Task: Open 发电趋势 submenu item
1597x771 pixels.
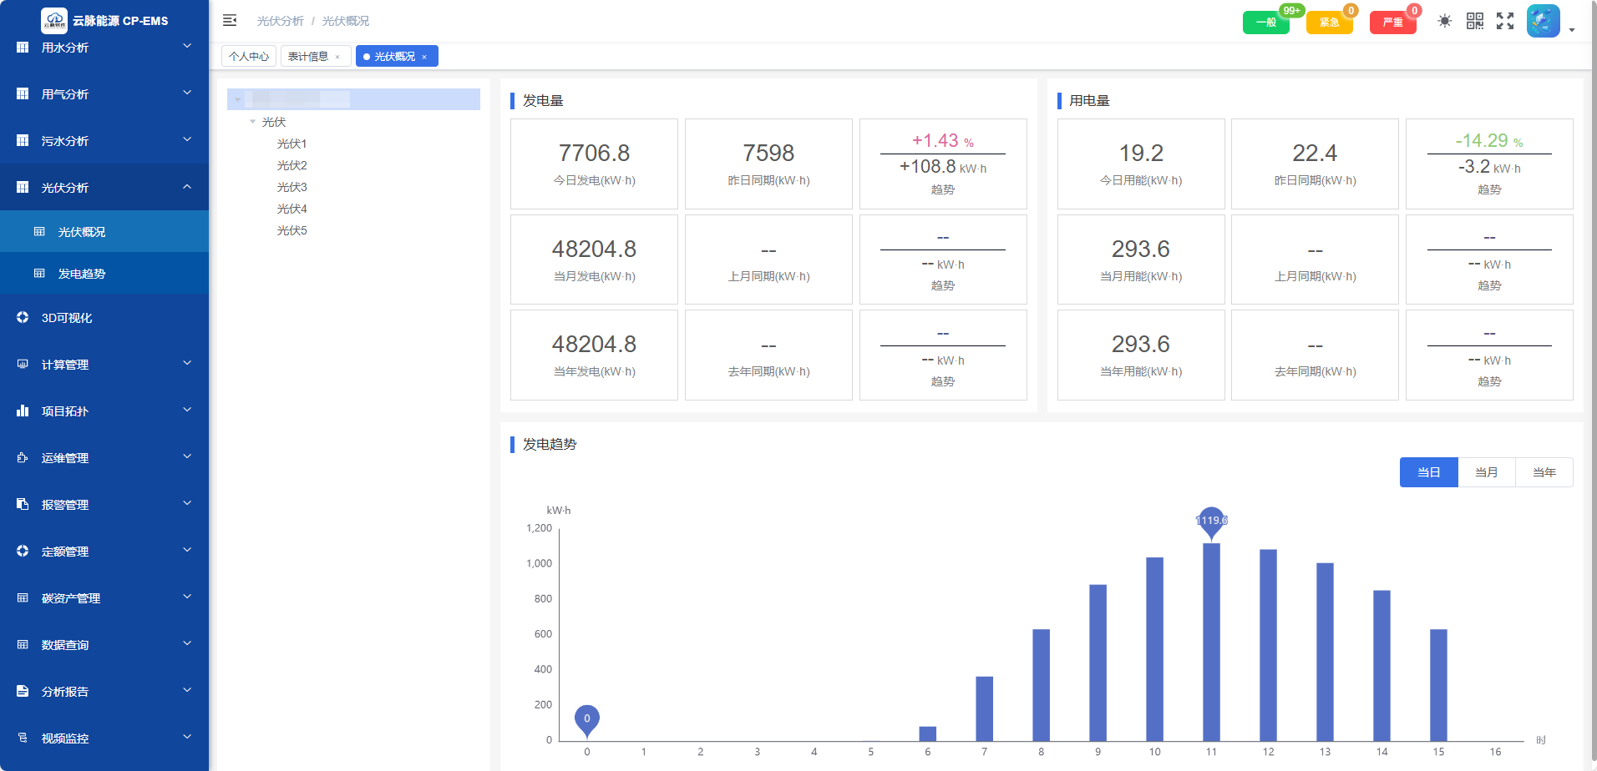Action: [x=82, y=274]
